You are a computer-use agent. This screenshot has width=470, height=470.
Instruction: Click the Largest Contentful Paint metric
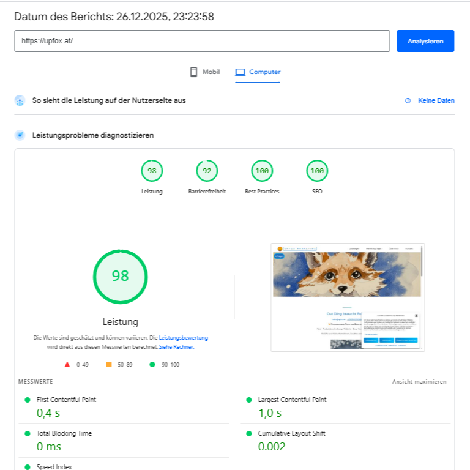click(x=292, y=400)
